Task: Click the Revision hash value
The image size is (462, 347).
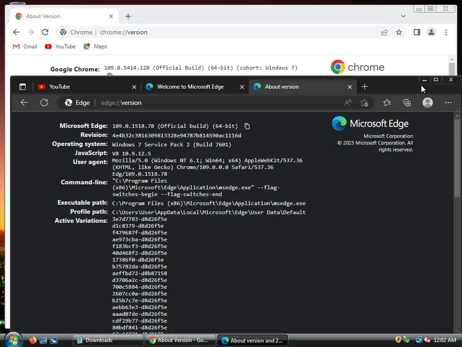Action: (x=176, y=136)
